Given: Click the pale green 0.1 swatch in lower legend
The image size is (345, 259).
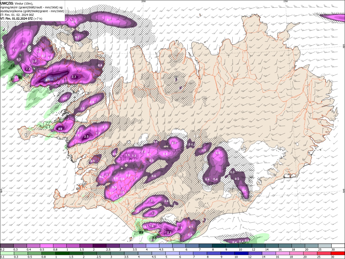Looking at the screenshot, I should pyautogui.click(x=7, y=253).
